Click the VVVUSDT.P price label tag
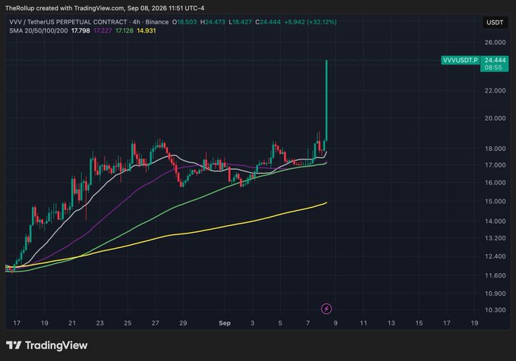Image resolution: width=516 pixels, height=361 pixels. click(460, 60)
